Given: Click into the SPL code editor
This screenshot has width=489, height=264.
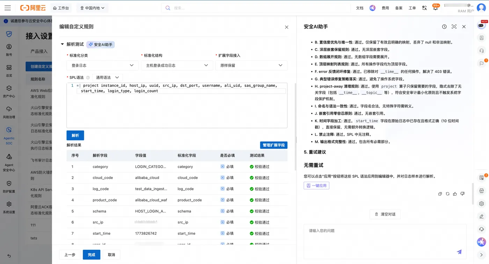Looking at the screenshot, I should tap(177, 105).
